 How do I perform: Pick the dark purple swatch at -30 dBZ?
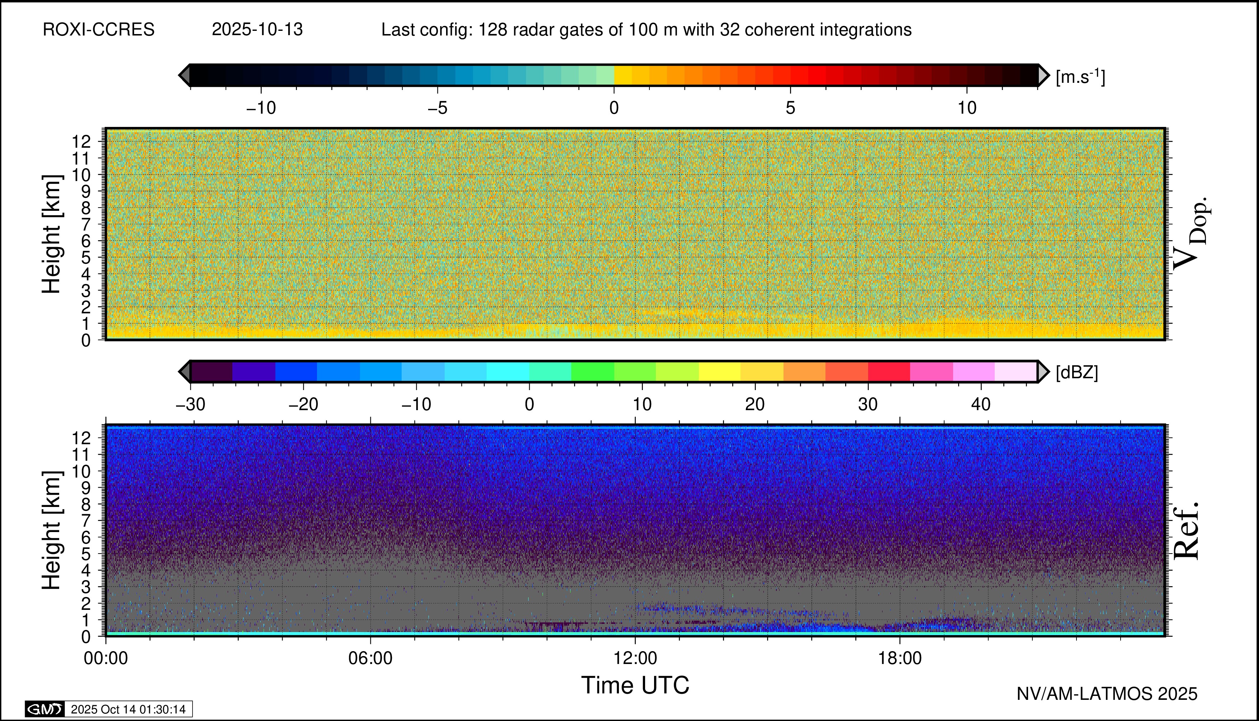[212, 371]
